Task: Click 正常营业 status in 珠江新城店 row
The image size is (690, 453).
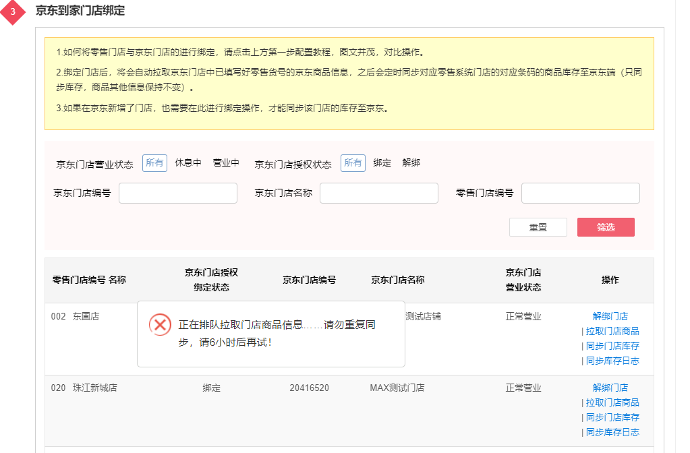Action: coord(523,388)
